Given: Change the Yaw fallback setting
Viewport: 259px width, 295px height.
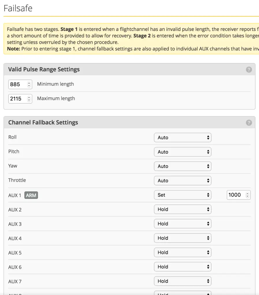Looking at the screenshot, I should coord(182,166).
